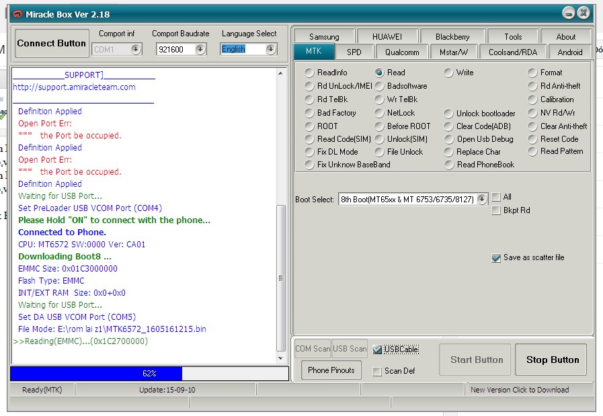The width and height of the screenshot is (603, 416).
Task: Select the Clear Anti-theft radio button
Action: (x=532, y=126)
